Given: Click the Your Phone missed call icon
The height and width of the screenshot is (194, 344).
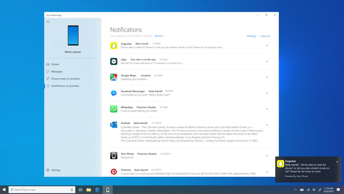Looking at the screenshot, I should click(x=114, y=155).
